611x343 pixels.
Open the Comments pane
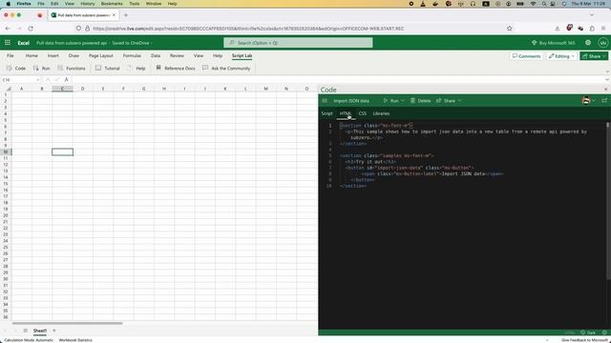[526, 56]
